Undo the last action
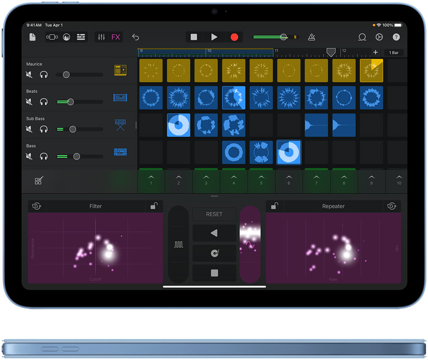This screenshot has height=360, width=428. coord(135,37)
